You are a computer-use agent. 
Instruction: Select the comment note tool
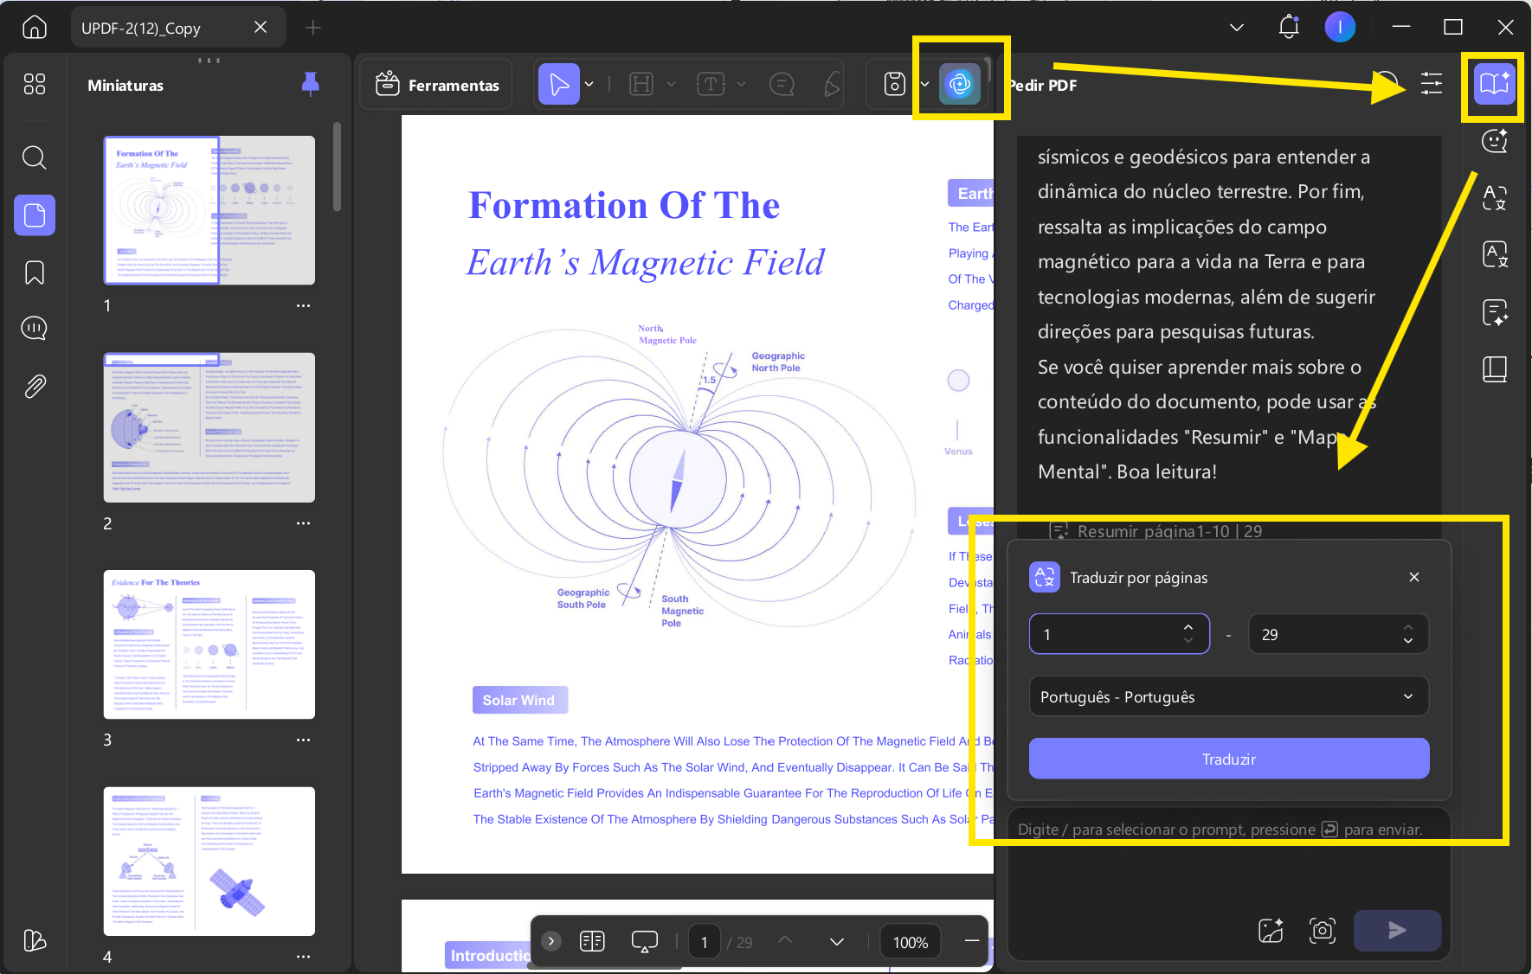pos(782,84)
